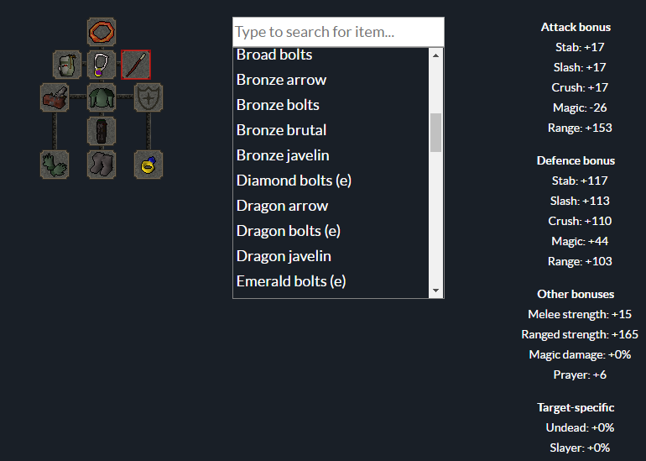Click the list scrollbar down arrow
Viewport: 646px width, 461px height.
pos(436,291)
